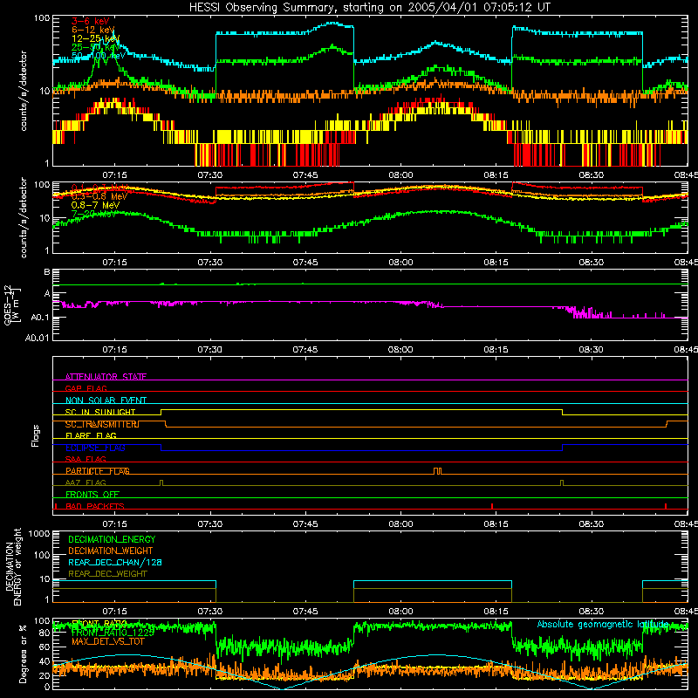Select the SC_TRANSMITTER flag label
Screen dimensions: 698x698
[102, 424]
